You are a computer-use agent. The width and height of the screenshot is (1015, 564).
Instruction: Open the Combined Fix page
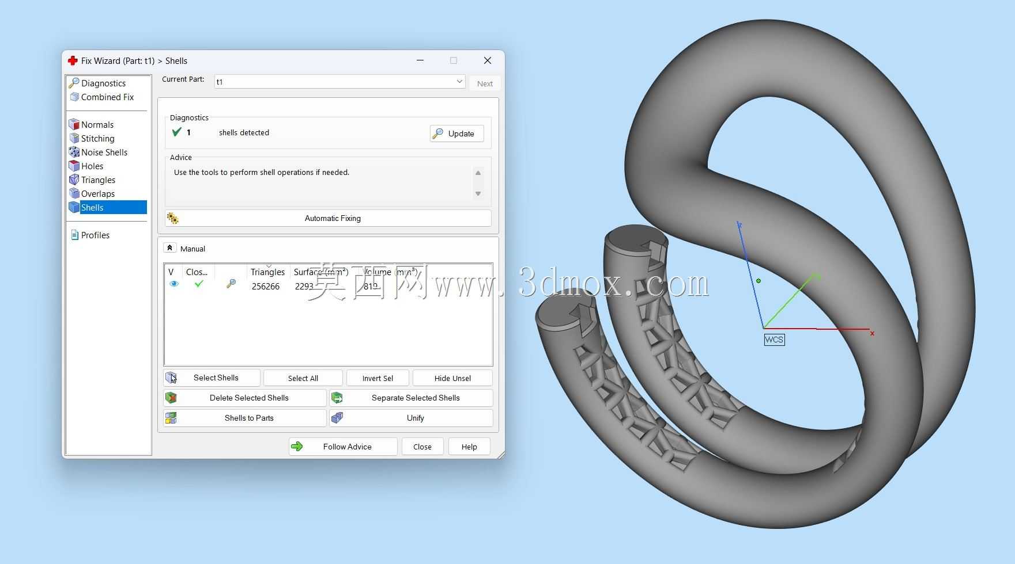point(107,97)
